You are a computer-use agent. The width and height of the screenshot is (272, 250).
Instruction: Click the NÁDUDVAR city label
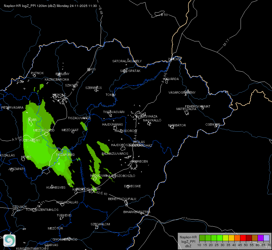tap(99, 176)
